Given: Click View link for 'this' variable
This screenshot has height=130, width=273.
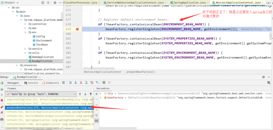Looking at the screenshot, I should (268, 93).
